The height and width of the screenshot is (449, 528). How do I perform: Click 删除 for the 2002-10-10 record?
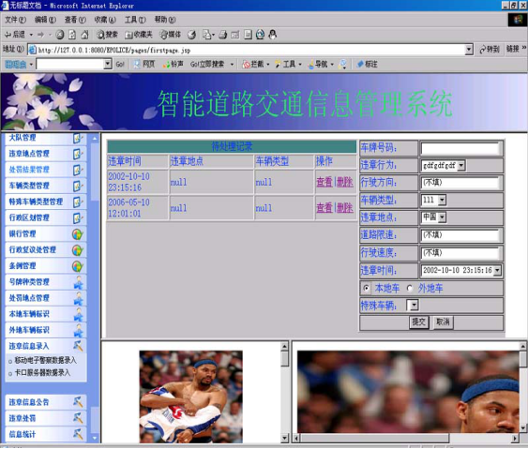click(345, 182)
